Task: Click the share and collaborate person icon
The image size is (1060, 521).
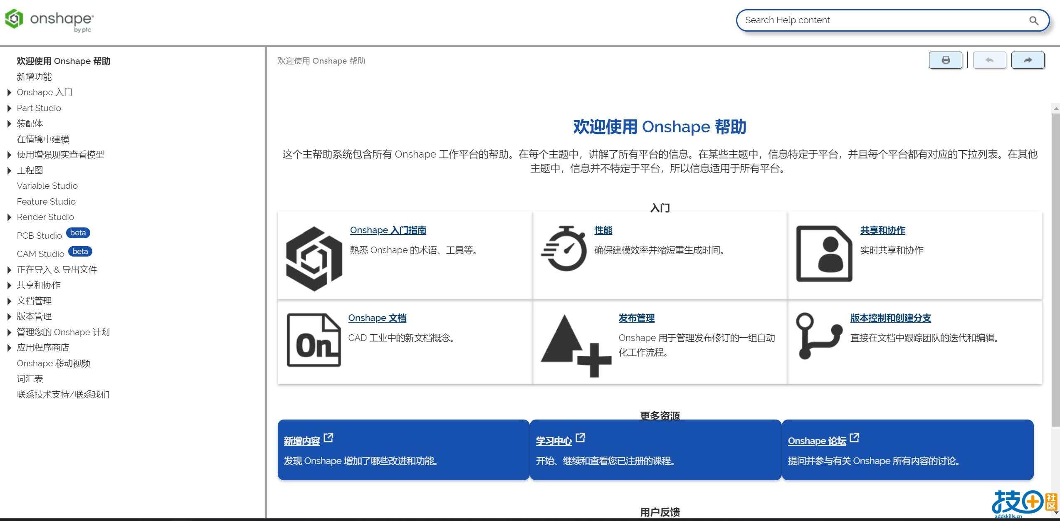Action: [x=824, y=254]
